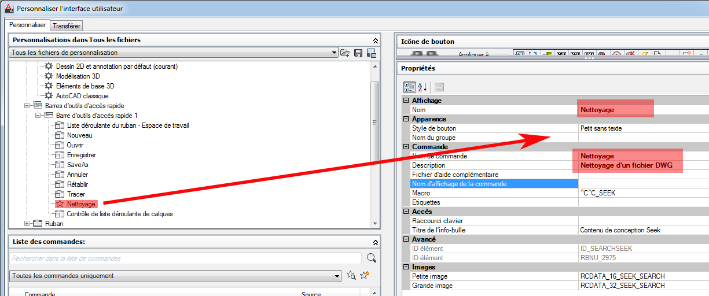Collapse the Commande property section
The height and width of the screenshot is (296, 709).
pos(405,147)
